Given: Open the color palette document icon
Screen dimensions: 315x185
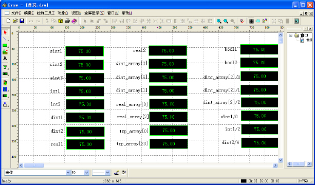Looking at the screenshot, I should click(265, 21).
